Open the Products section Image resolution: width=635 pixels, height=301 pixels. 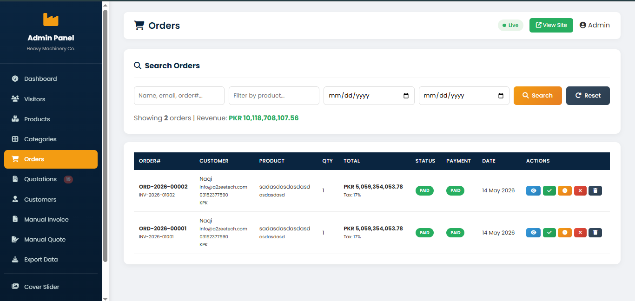pyautogui.click(x=51, y=119)
